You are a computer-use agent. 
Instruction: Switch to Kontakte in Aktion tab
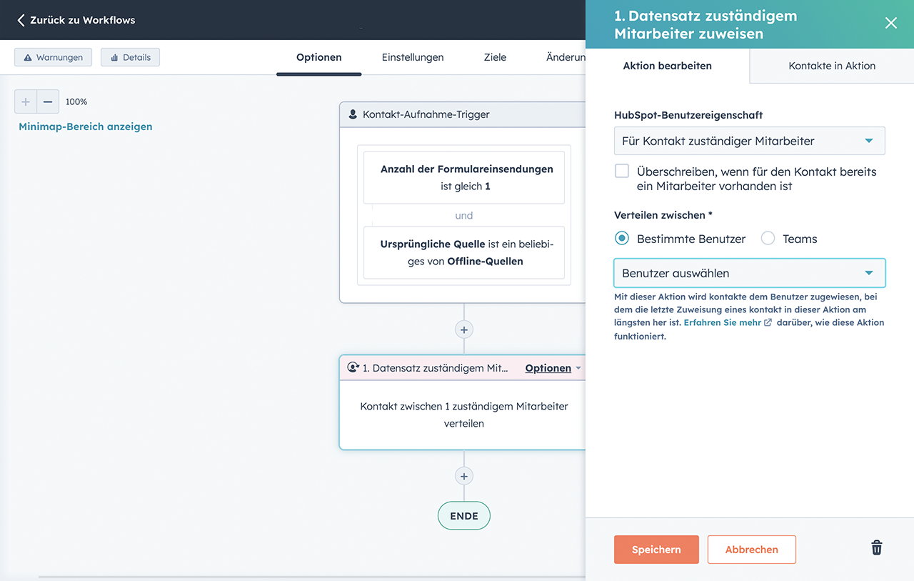[x=831, y=66]
